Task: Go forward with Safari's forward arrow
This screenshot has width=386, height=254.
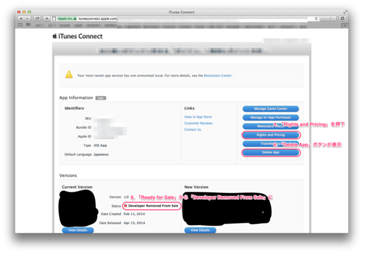Action: (x=27, y=18)
